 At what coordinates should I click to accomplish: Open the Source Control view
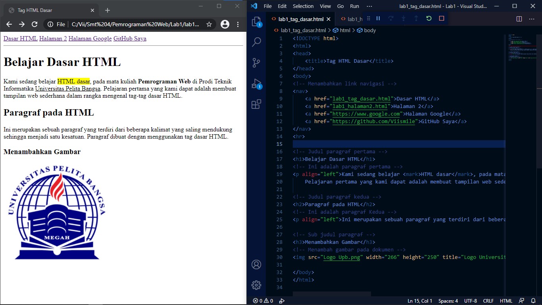[x=256, y=62]
